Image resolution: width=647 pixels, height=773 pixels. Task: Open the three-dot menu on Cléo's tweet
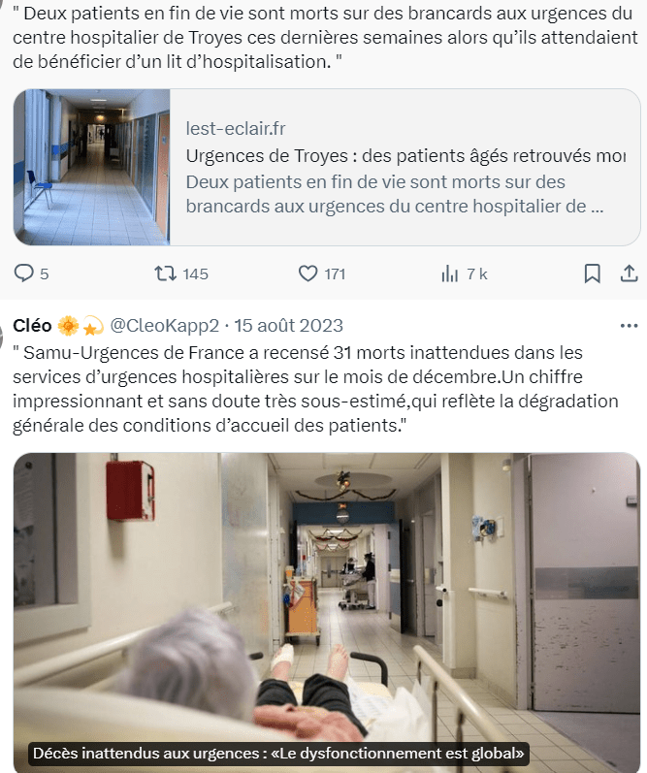coord(629,326)
